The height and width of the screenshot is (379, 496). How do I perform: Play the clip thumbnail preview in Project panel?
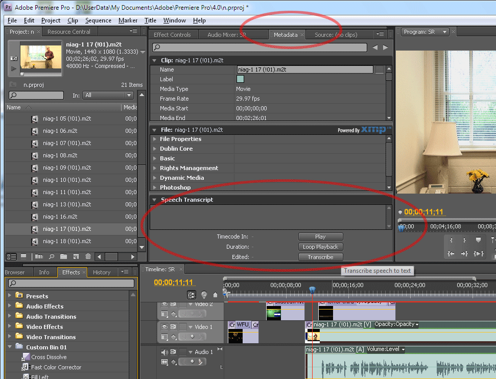click(x=14, y=68)
